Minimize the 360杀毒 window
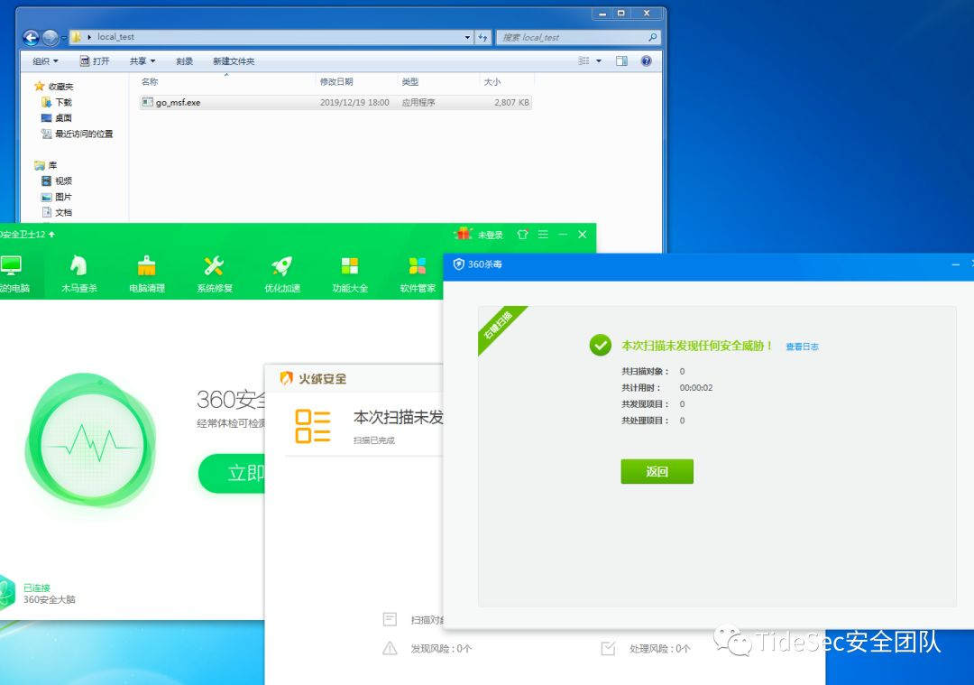Image resolution: width=974 pixels, height=685 pixels. pos(955,264)
